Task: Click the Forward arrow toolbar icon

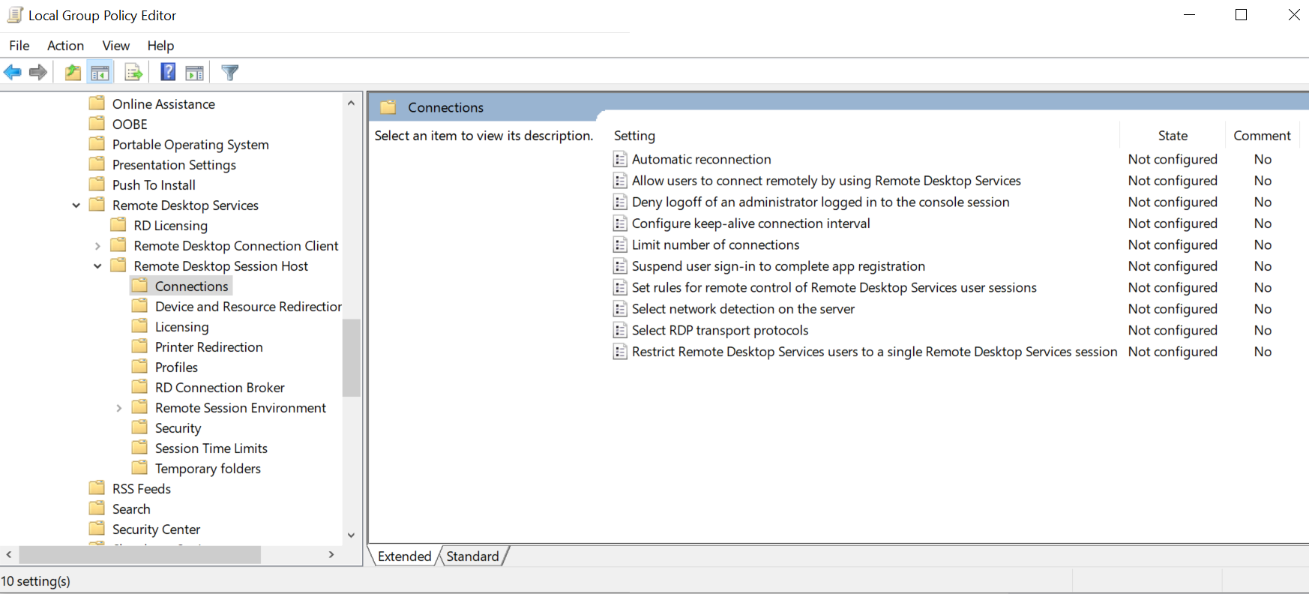Action: click(x=38, y=73)
